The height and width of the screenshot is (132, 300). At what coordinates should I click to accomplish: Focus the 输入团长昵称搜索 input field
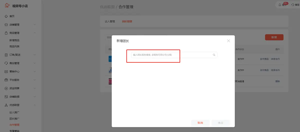tap(174, 55)
